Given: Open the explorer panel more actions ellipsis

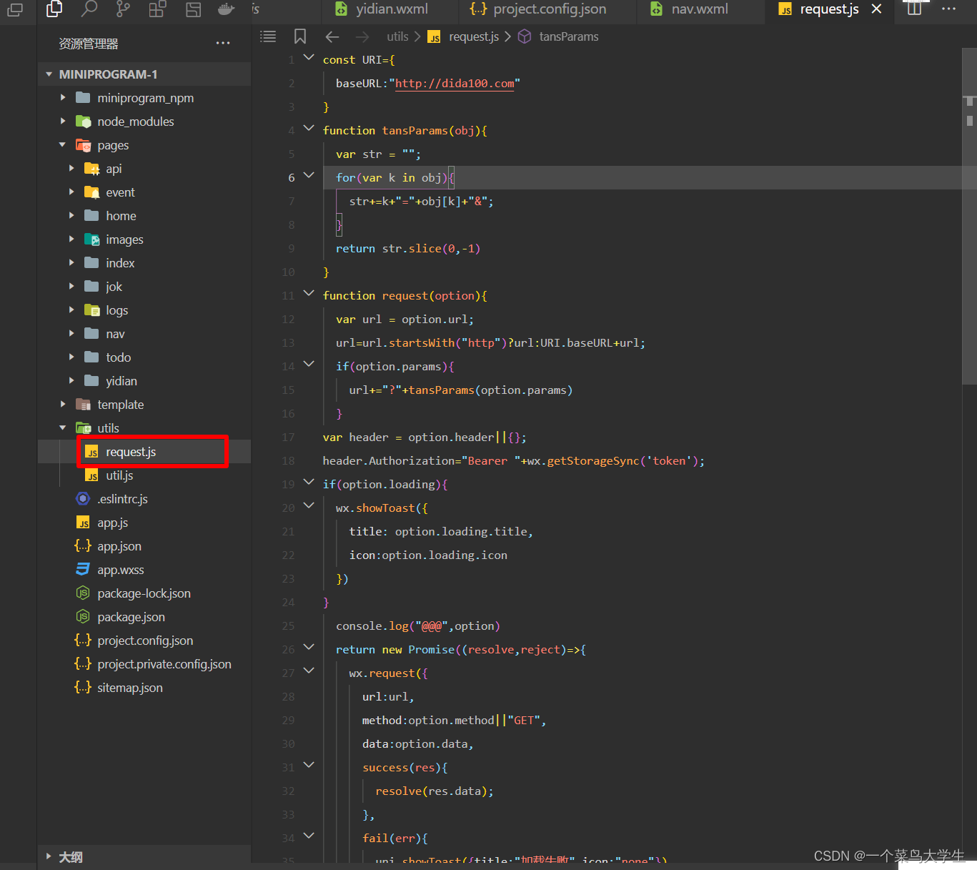Looking at the screenshot, I should tap(223, 44).
